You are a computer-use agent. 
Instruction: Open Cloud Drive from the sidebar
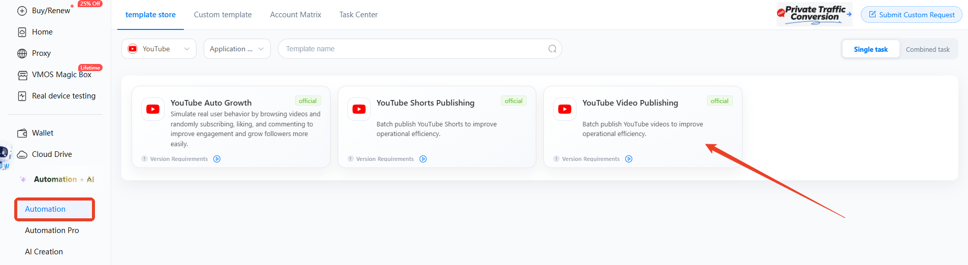coord(52,154)
